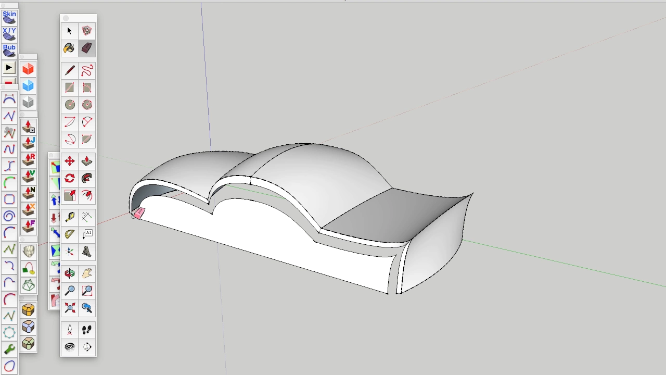Choose Push Pull V variant icon

click(x=29, y=176)
